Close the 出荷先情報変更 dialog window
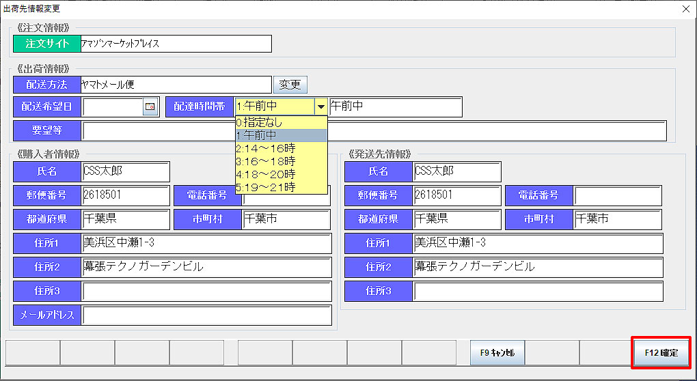 (685, 9)
